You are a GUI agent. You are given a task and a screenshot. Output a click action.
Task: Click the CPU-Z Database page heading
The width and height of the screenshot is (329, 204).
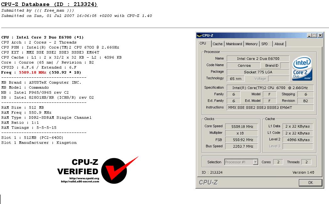tap(49, 4)
